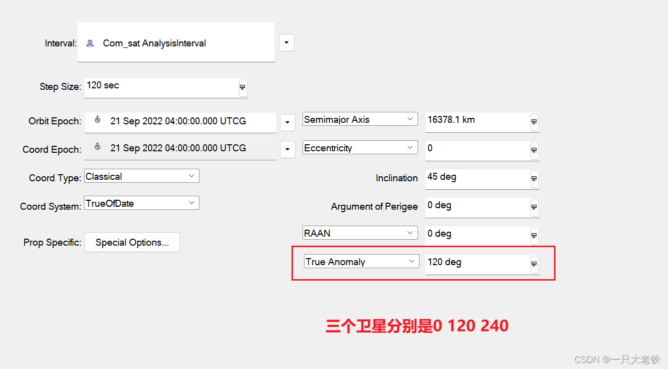Click the Prop Specific label
Screen dimensions: 668x369
click(52, 242)
